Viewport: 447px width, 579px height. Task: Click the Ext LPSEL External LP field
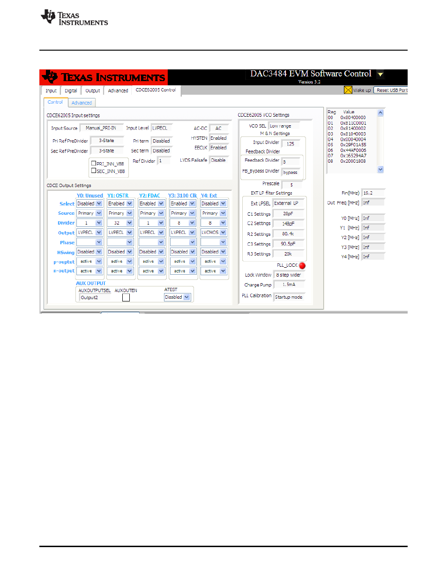289,203
